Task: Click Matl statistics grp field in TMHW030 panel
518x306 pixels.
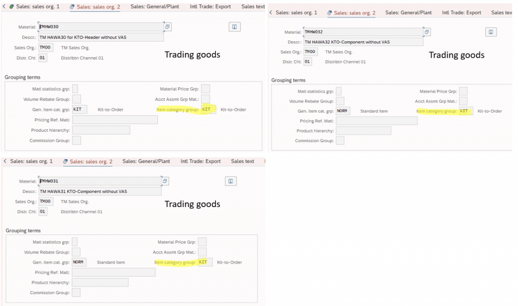Action: pyautogui.click(x=75, y=89)
